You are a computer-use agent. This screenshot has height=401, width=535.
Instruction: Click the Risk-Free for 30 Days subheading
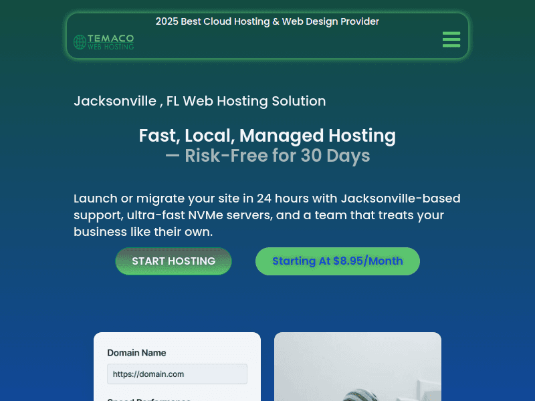[267, 156]
